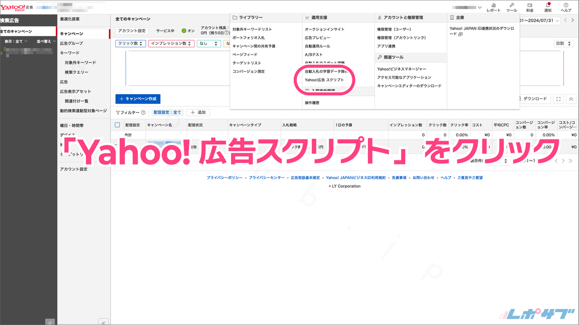Toggle fullscreen table view icon

tap(558, 99)
